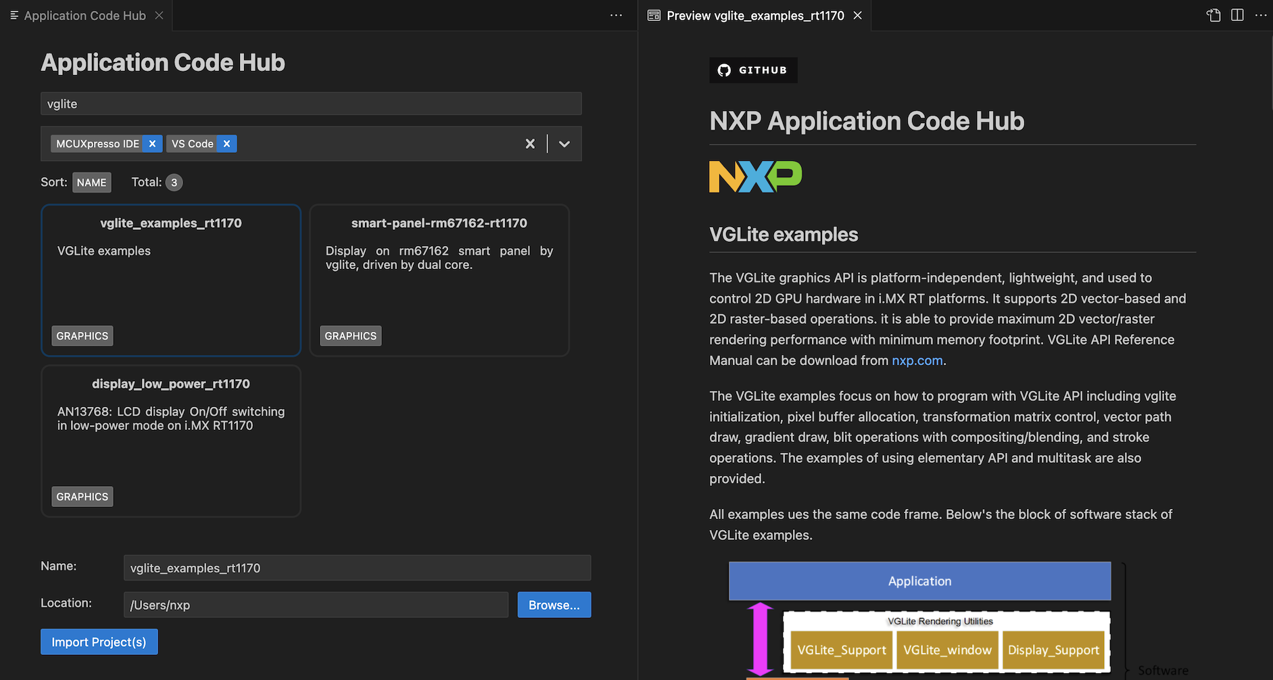Image resolution: width=1273 pixels, height=680 pixels.
Task: Click the Import Project(s) button
Action: (99, 641)
